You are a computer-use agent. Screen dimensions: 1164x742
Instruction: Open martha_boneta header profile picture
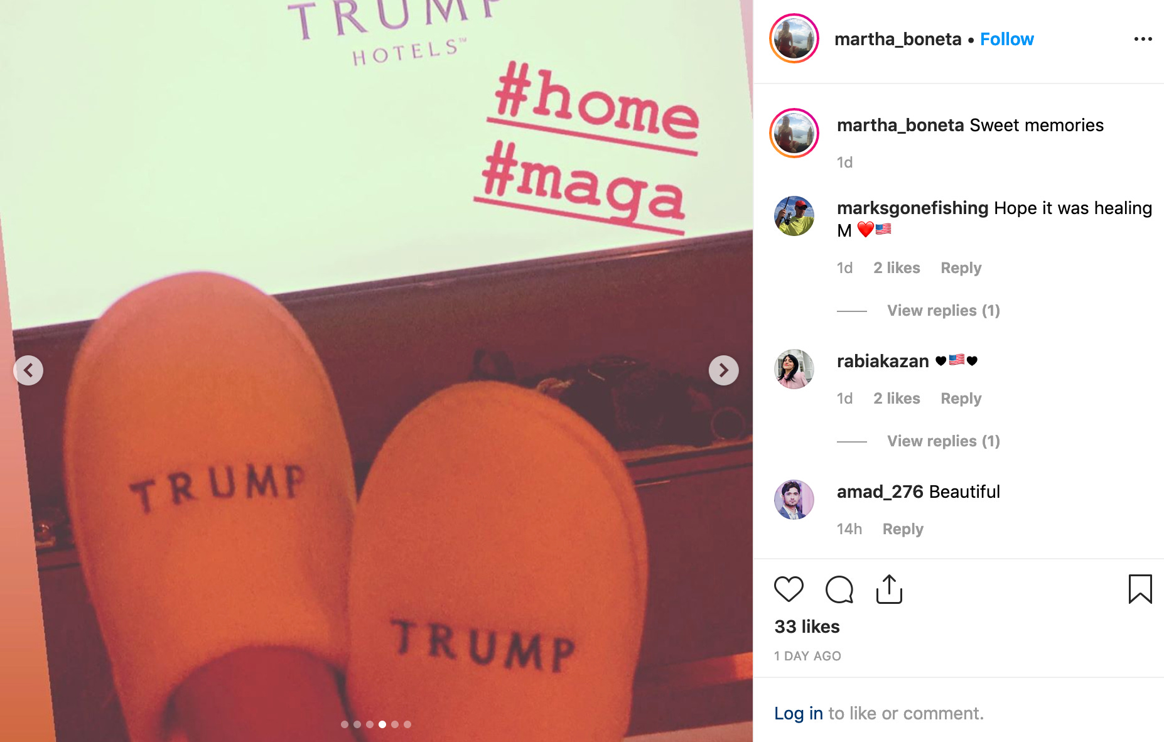coord(794,39)
